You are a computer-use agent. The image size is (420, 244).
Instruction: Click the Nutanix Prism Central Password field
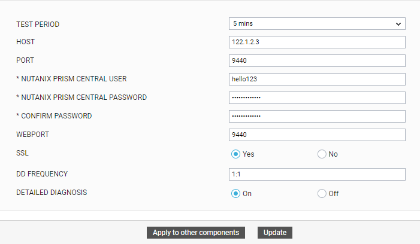click(317, 98)
